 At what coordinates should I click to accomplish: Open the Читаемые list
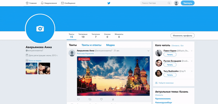click(x=83, y=36)
